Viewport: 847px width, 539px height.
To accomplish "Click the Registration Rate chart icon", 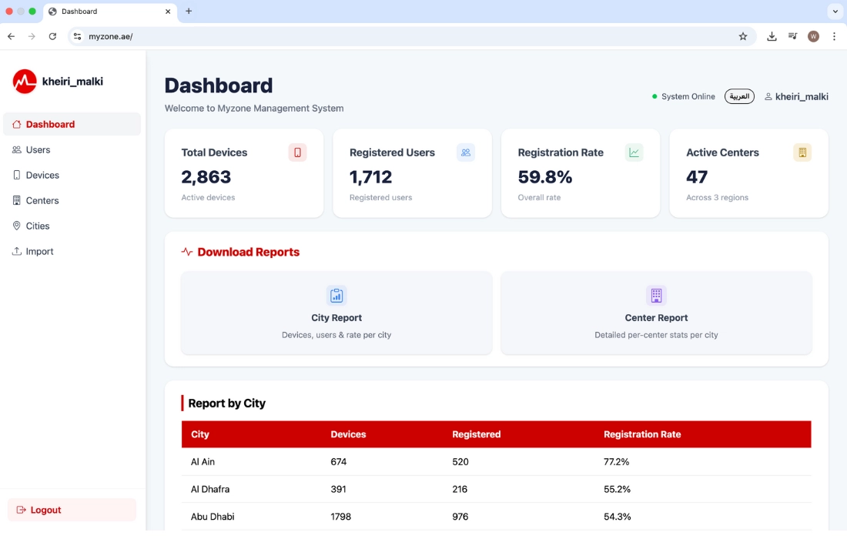I will pos(634,152).
